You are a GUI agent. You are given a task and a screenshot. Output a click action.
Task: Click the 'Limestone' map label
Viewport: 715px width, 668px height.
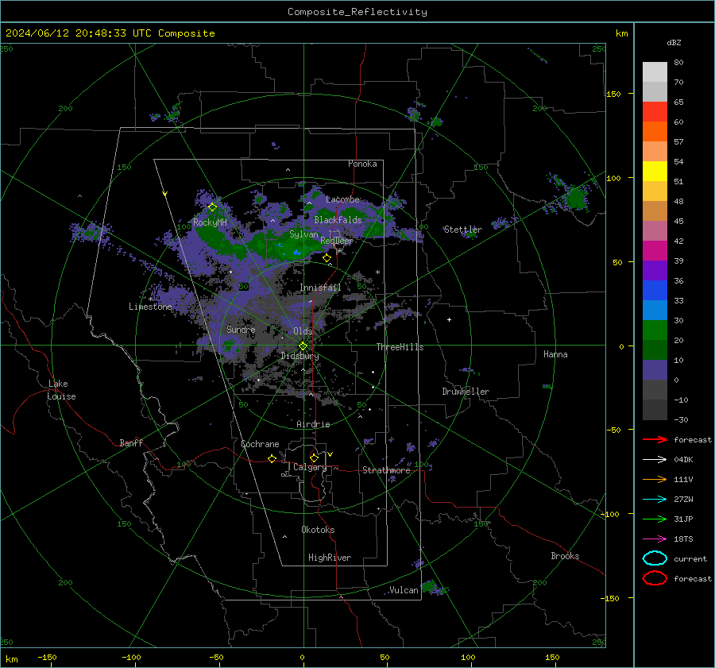tap(150, 307)
